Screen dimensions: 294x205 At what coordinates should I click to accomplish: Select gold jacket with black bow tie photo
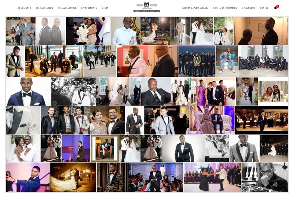coord(15,61)
